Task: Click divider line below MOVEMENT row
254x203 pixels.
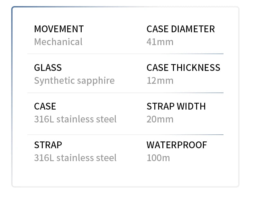Action: tap(125, 54)
